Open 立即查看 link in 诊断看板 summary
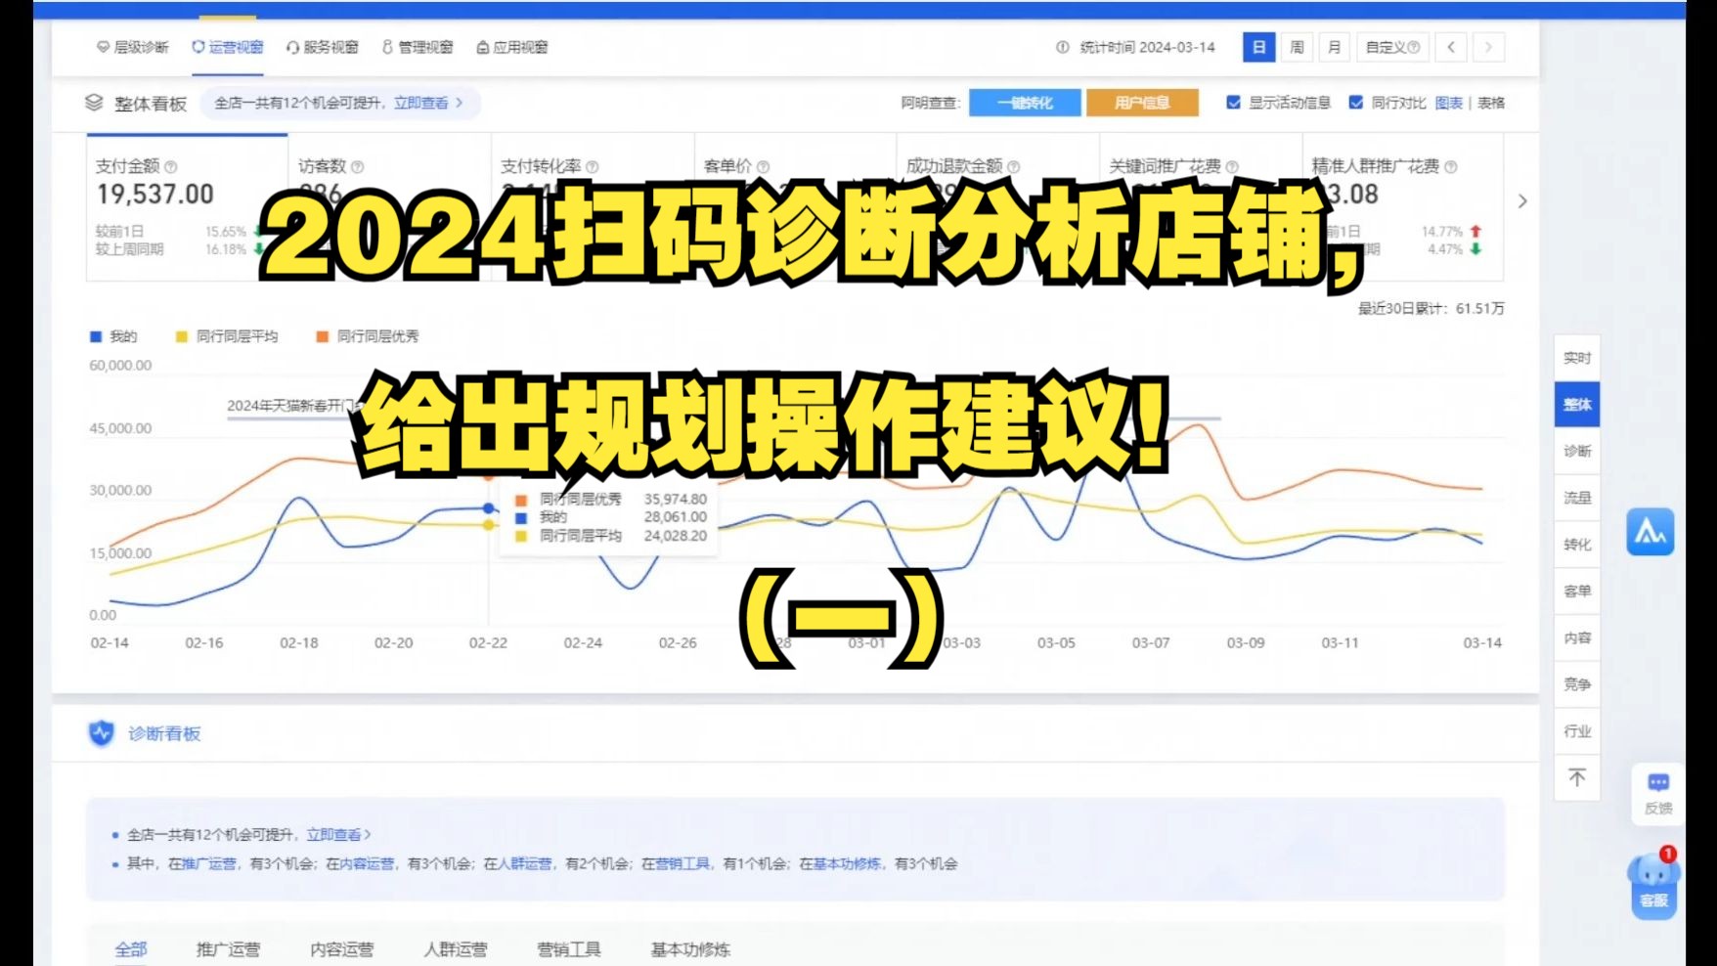 [x=338, y=835]
